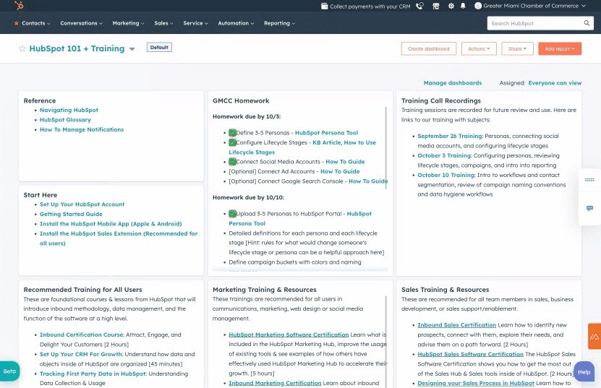Open Getting Started Guide link

71,214
